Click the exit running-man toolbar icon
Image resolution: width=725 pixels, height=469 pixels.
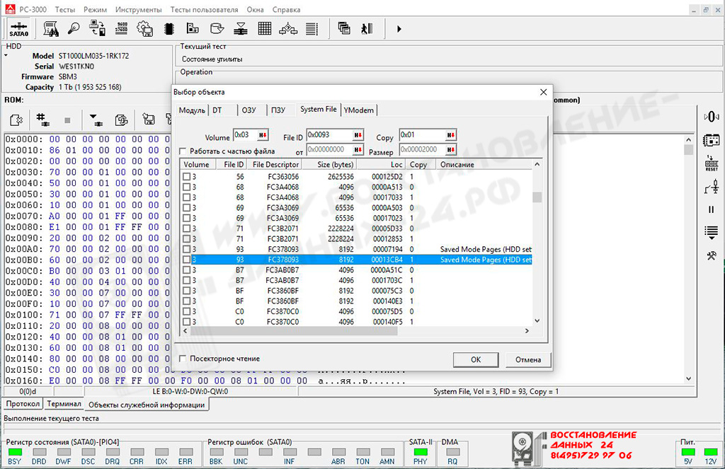[x=367, y=28]
